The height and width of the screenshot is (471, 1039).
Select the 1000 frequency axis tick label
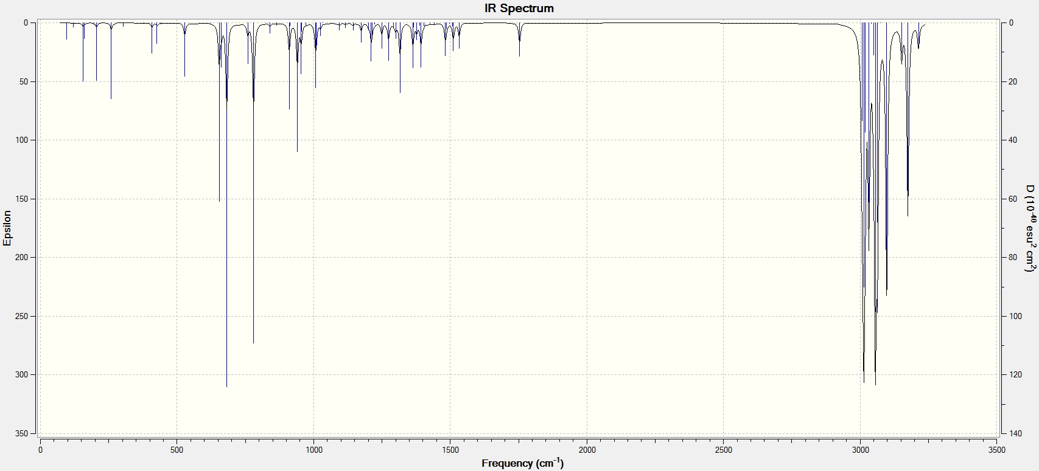point(314,450)
